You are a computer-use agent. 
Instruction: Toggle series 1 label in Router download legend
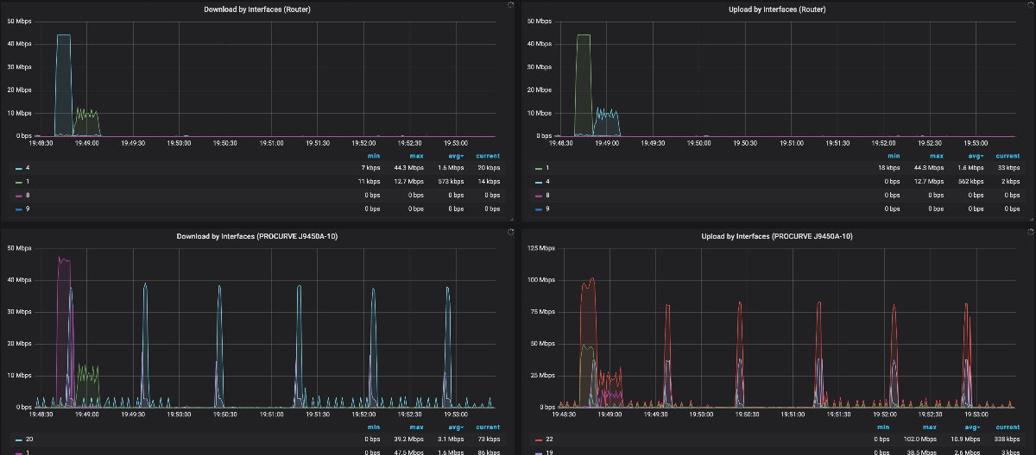(x=28, y=181)
